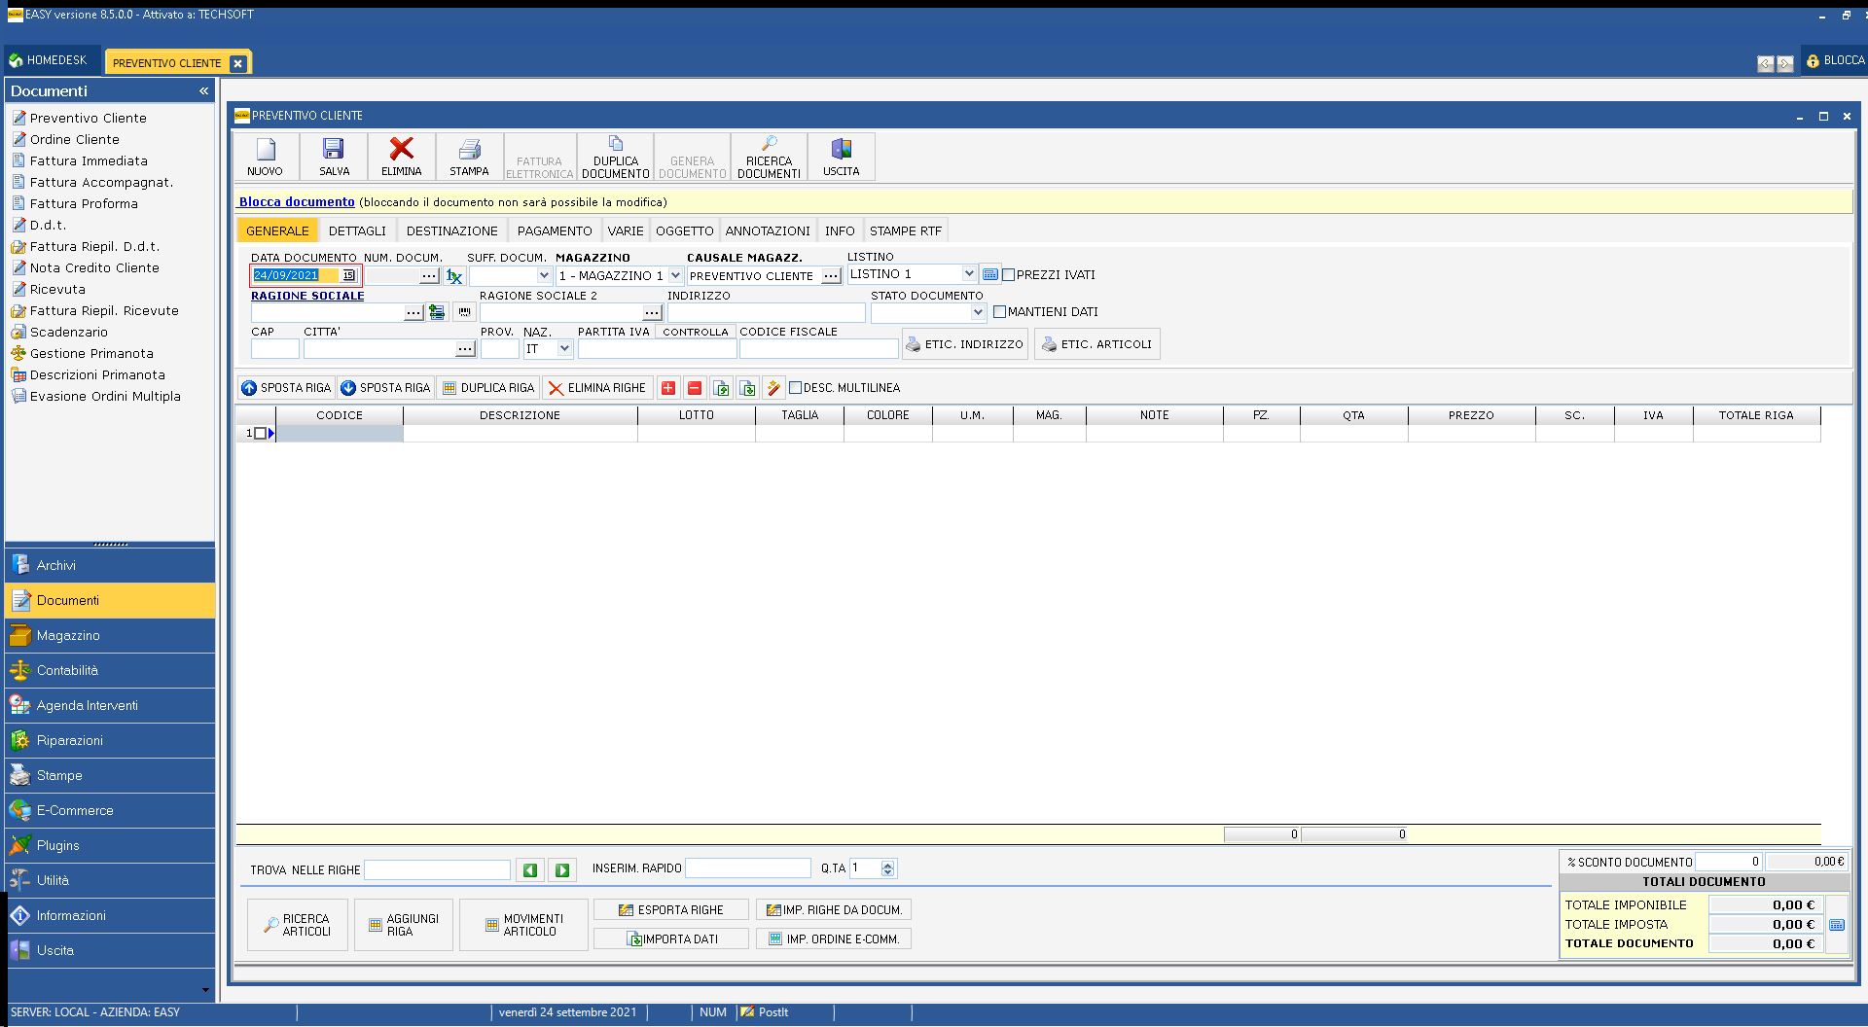Open calendar picker in DATA DOCUMENTO field

point(348,275)
